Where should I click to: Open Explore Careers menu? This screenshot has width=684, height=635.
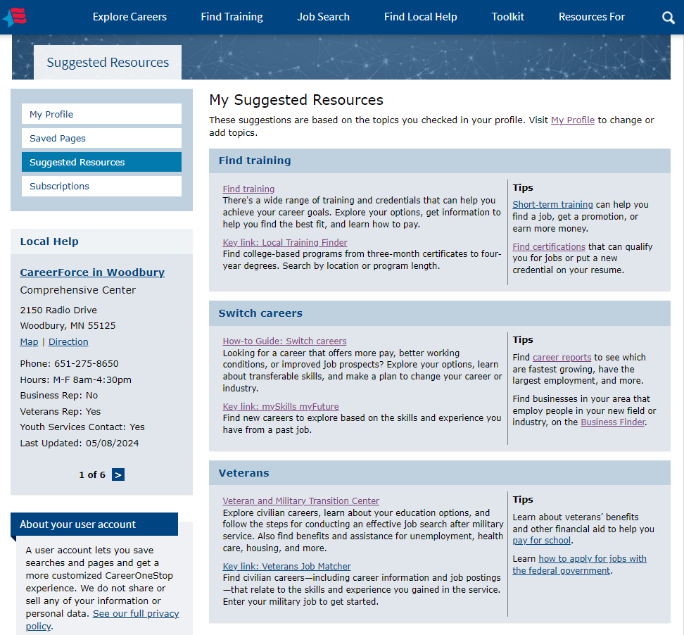pos(129,17)
